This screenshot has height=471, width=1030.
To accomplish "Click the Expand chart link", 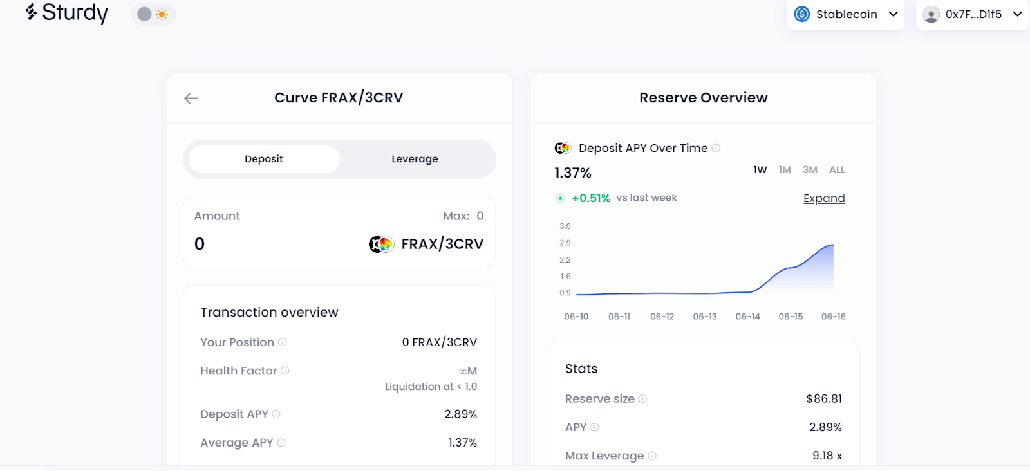I will tap(824, 198).
